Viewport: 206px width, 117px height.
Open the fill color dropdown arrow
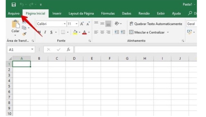tap(80, 32)
